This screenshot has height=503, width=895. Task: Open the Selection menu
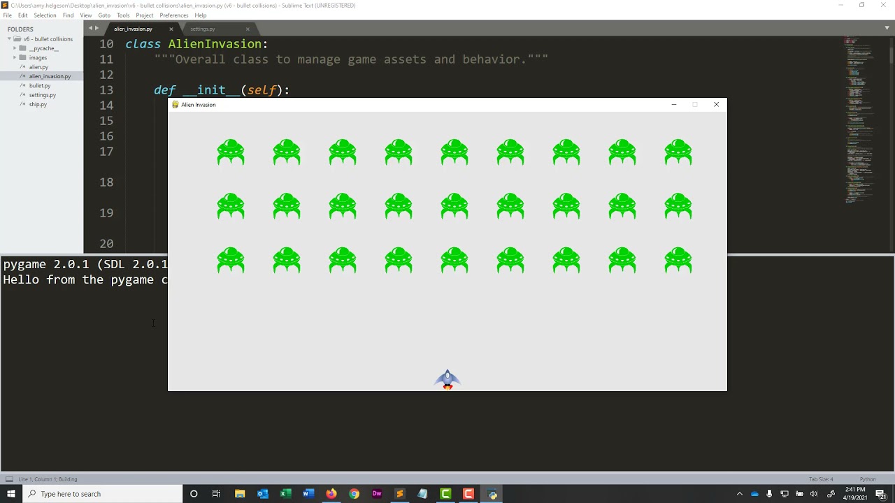click(x=45, y=15)
